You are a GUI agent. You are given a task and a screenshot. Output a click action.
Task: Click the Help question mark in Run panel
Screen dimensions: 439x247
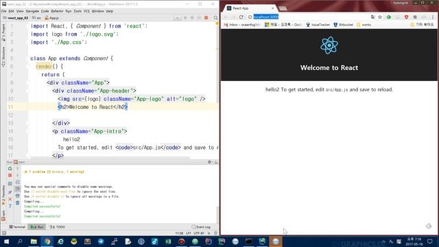(10, 206)
